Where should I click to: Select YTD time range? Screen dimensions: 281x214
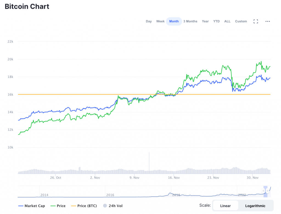(x=217, y=21)
